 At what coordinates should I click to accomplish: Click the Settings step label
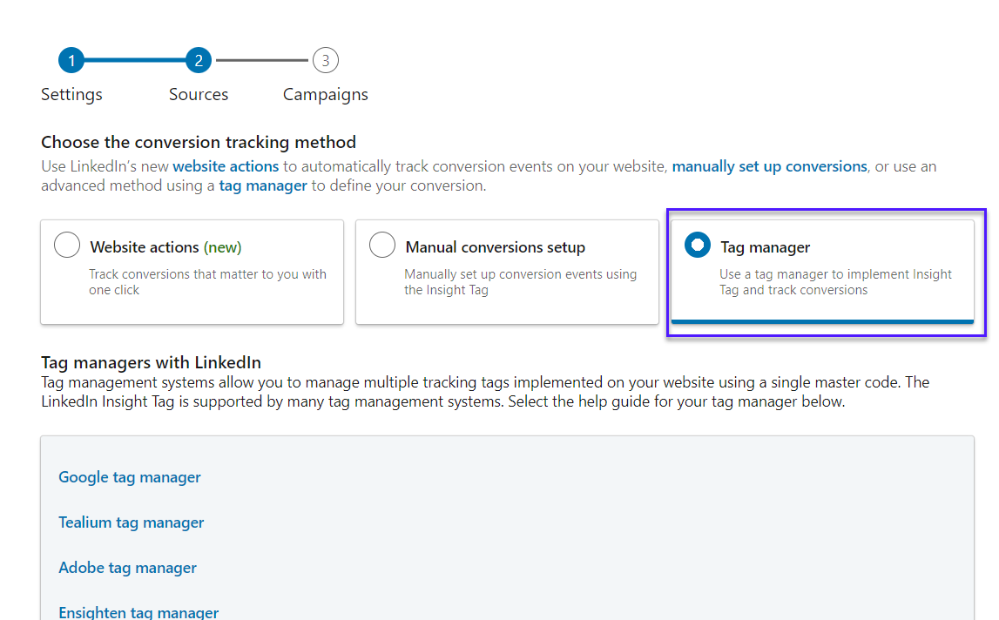pos(71,94)
